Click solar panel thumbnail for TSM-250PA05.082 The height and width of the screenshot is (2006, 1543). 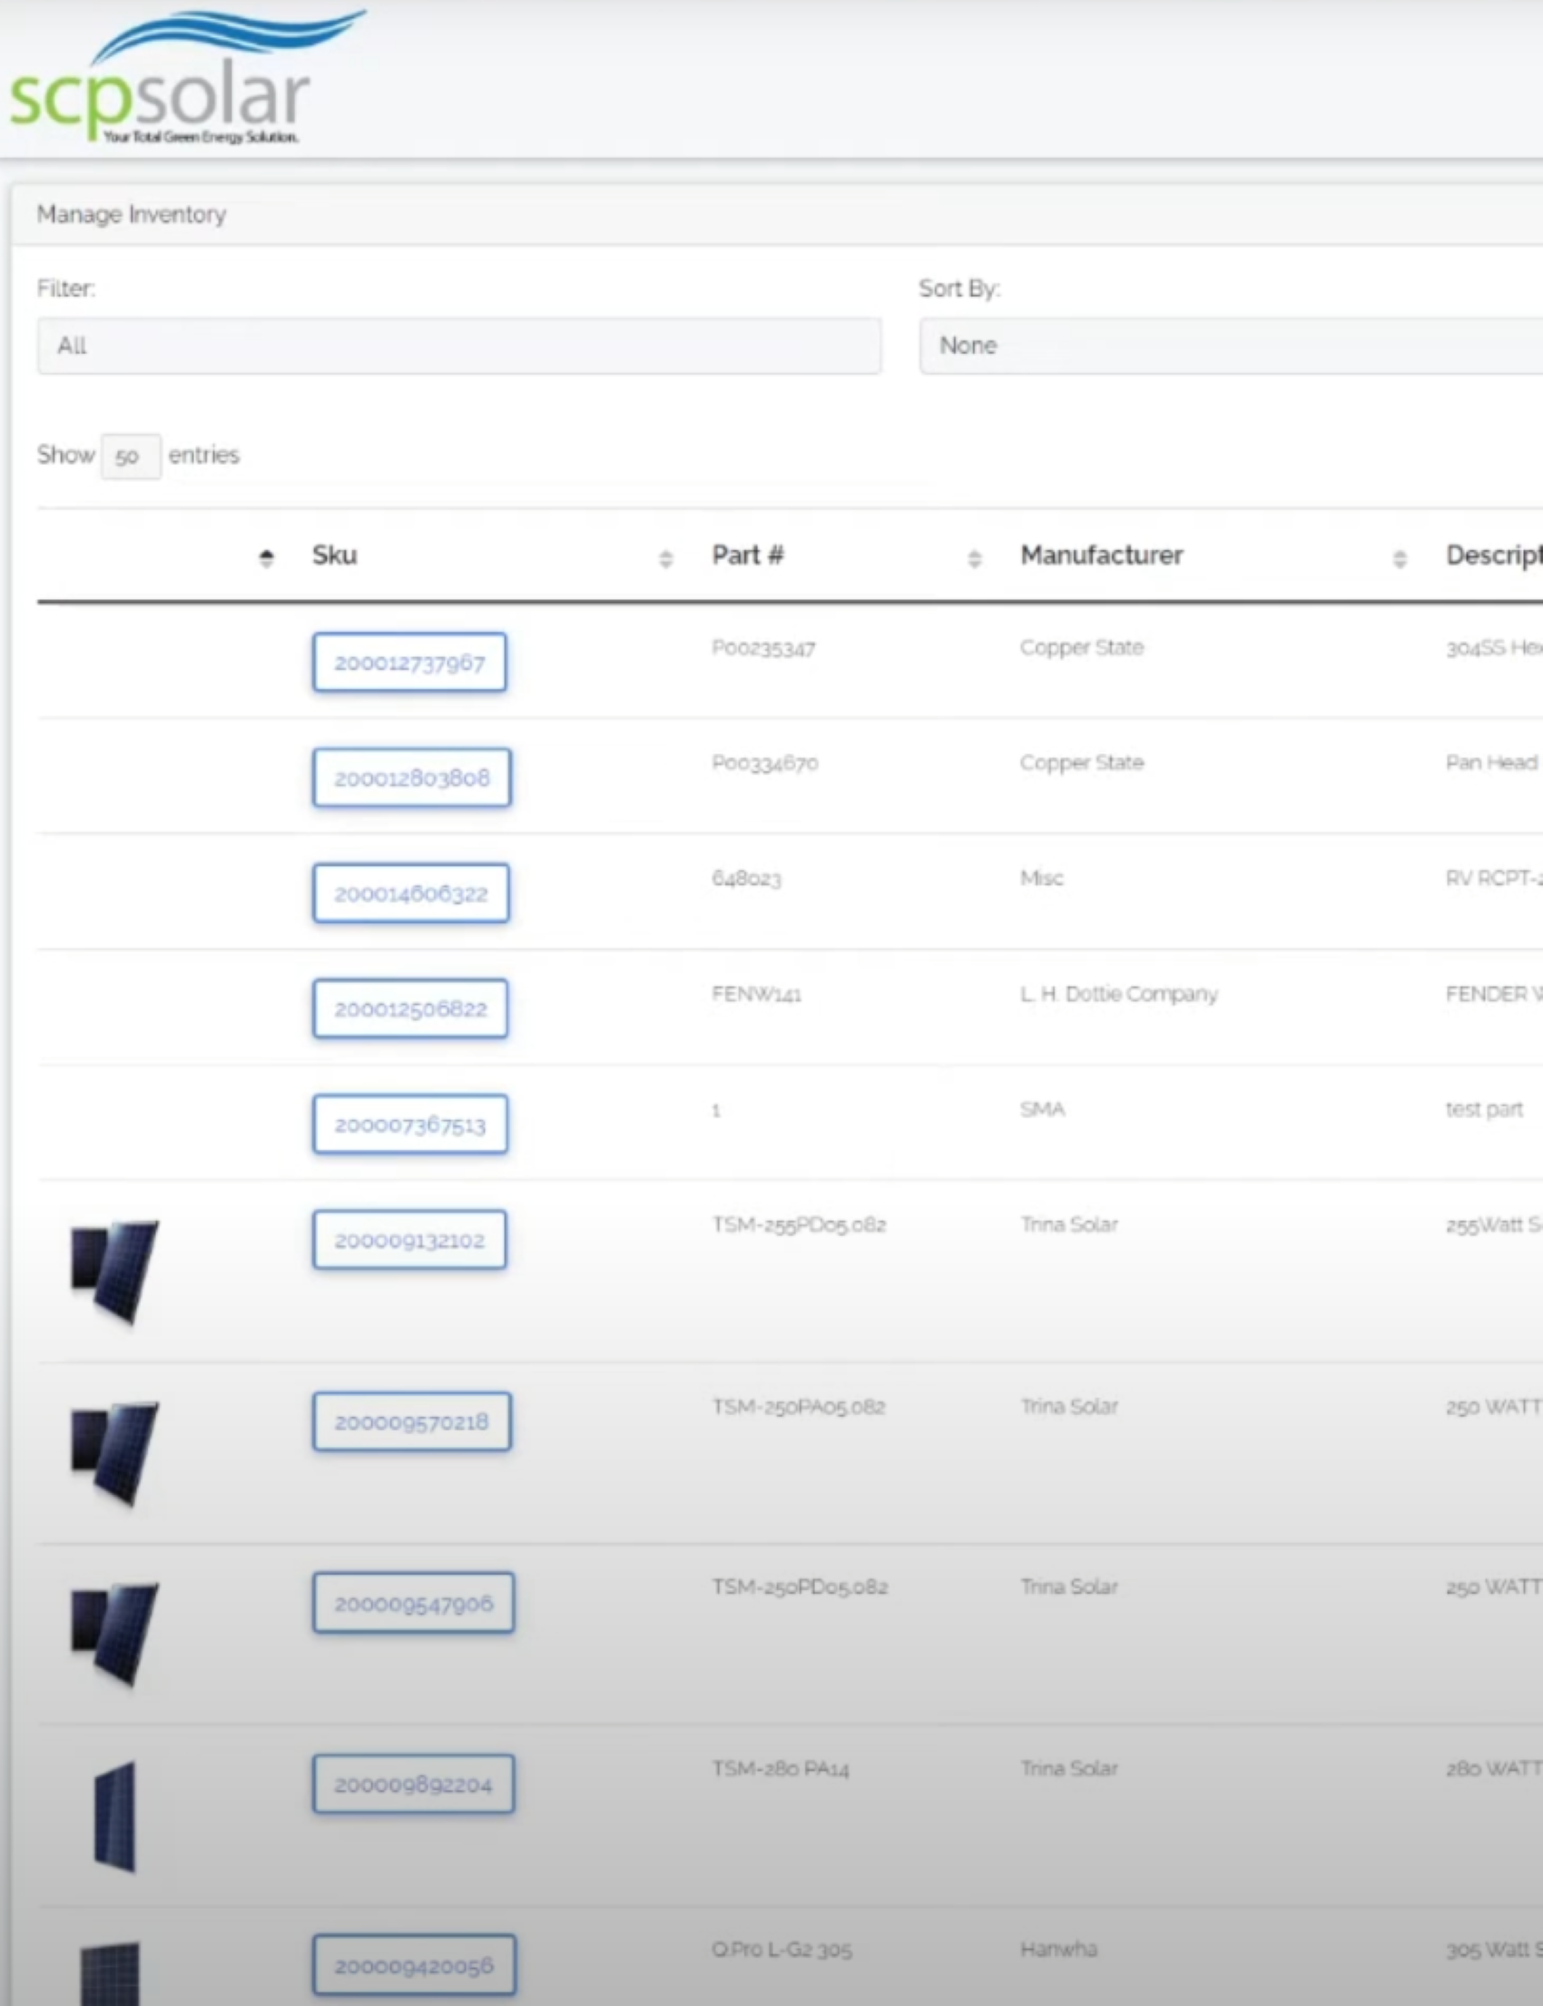tap(114, 1454)
